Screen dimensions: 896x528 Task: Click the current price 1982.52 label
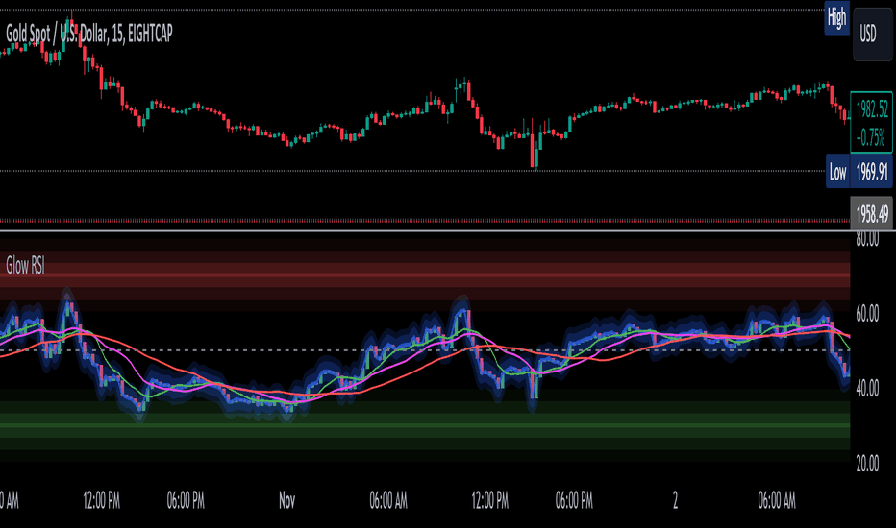(872, 108)
